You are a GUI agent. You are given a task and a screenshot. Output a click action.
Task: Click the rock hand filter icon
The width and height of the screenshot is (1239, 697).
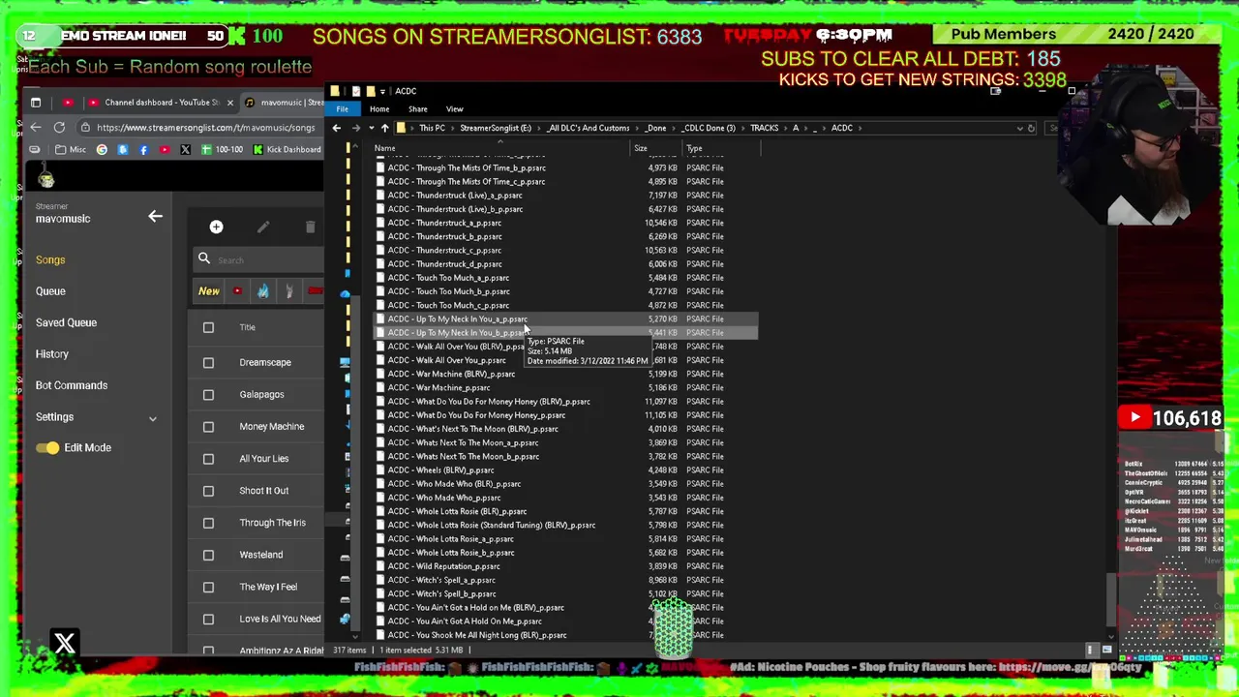(288, 290)
